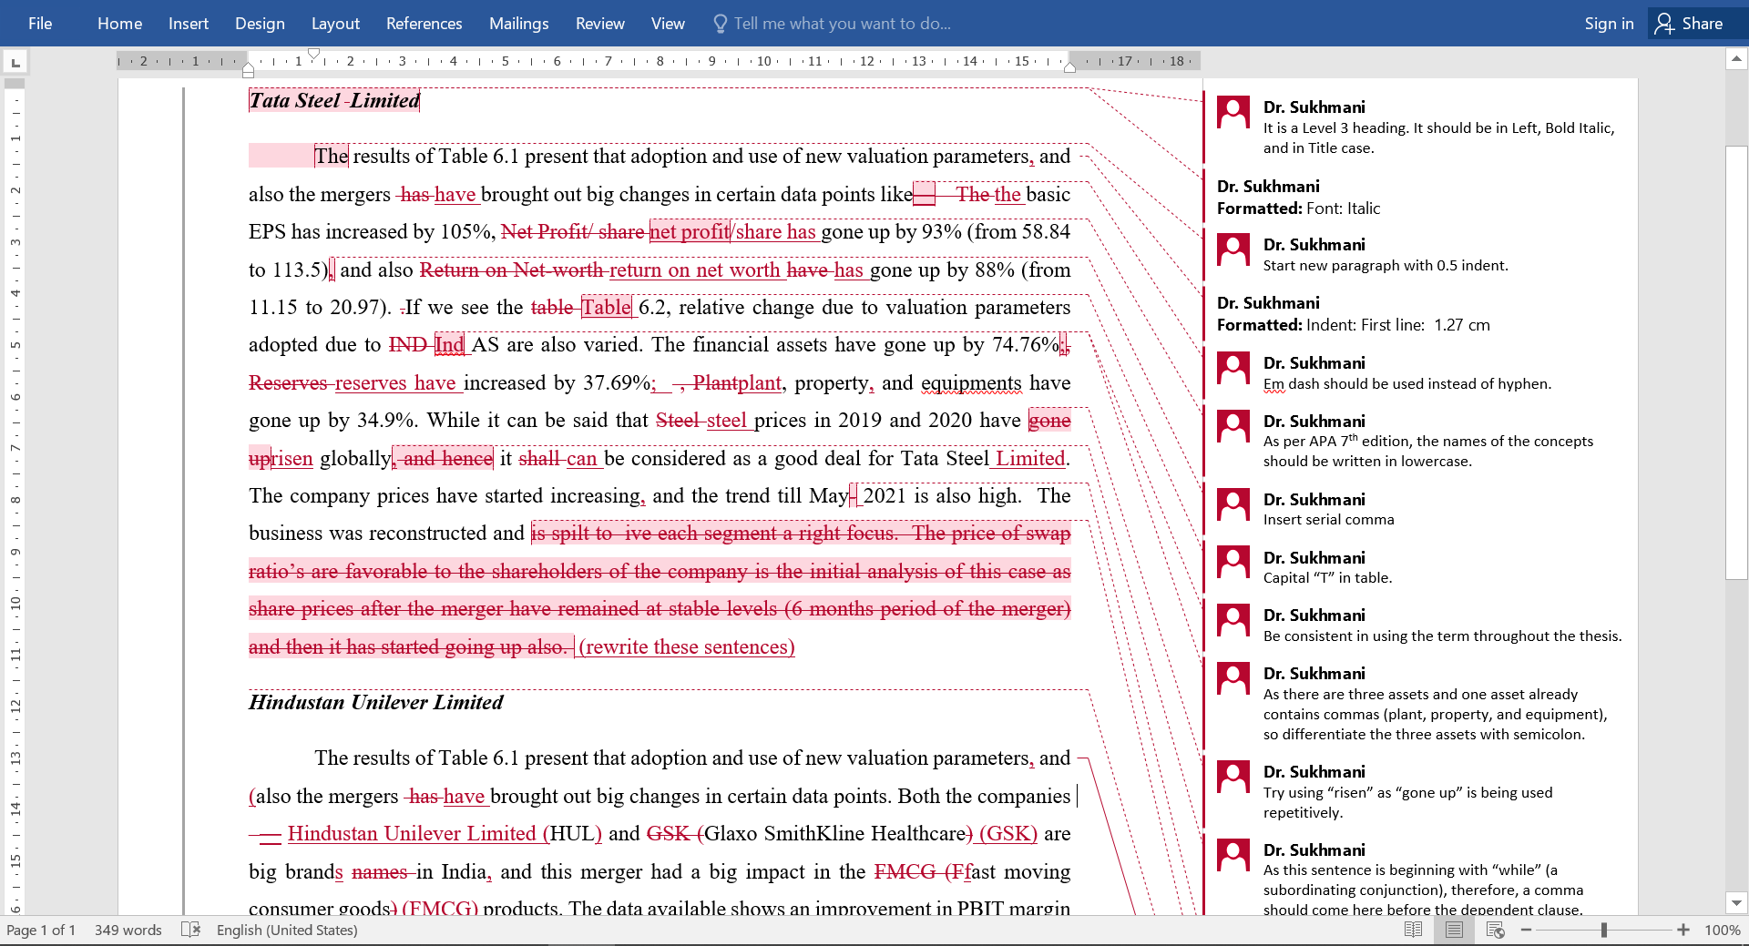Click the tab stop selector beside ruler
Image resolution: width=1749 pixels, height=946 pixels.
coord(15,62)
